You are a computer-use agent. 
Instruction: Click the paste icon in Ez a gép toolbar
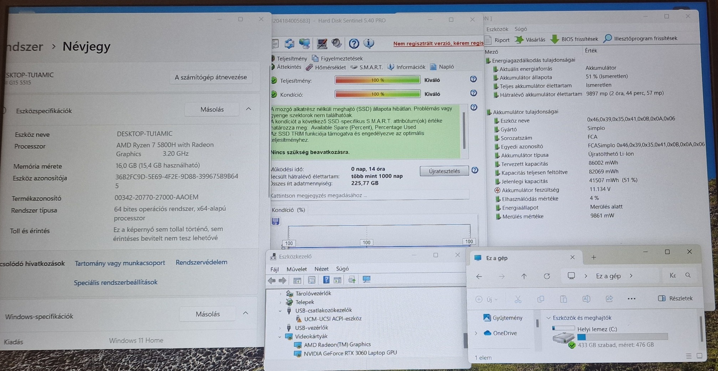pyautogui.click(x=564, y=299)
